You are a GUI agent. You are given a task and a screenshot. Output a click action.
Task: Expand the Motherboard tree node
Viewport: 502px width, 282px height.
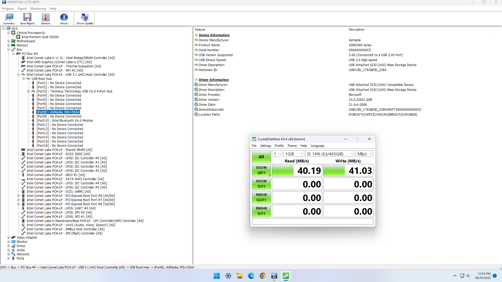[8, 41]
